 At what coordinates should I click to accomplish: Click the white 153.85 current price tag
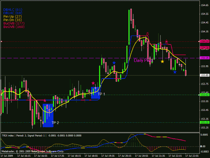pos(205,75)
